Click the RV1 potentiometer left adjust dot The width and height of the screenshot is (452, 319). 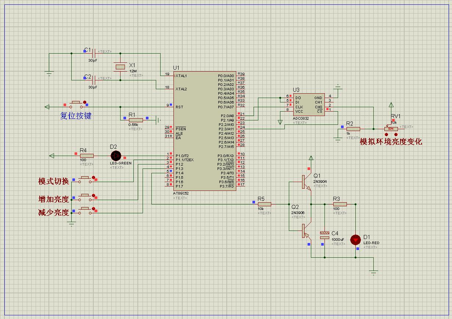(x=387, y=135)
